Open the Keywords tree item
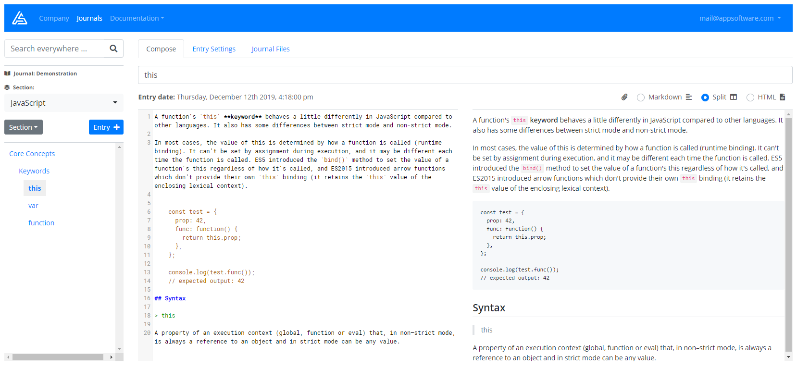The image size is (797, 368). [34, 171]
